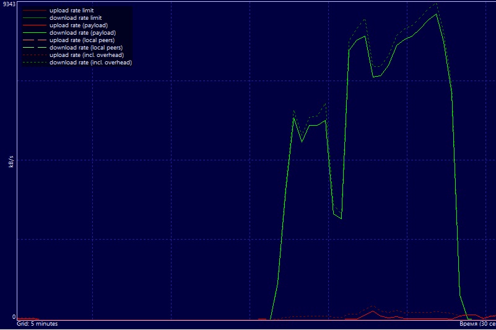Click upload rate (local peers) legend label

click(x=82, y=40)
